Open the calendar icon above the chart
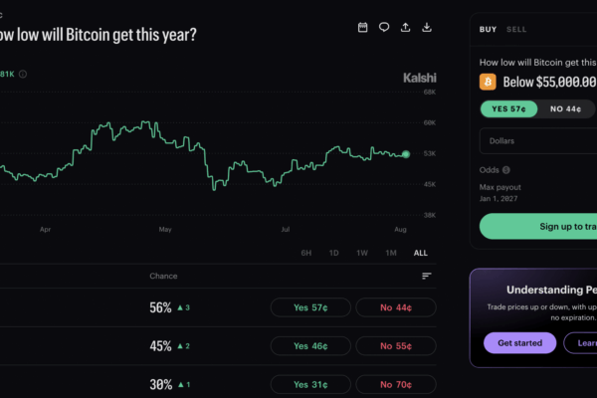Screen dimensions: 597x398 pos(362,27)
